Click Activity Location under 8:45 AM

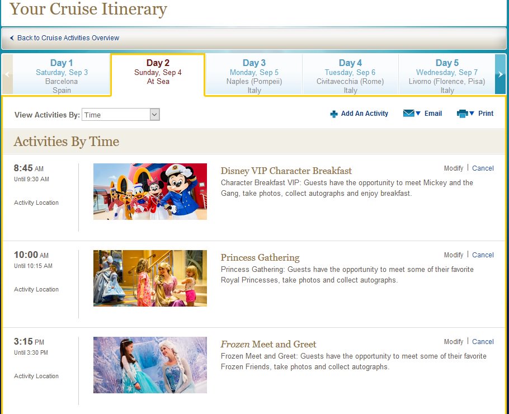coord(36,203)
